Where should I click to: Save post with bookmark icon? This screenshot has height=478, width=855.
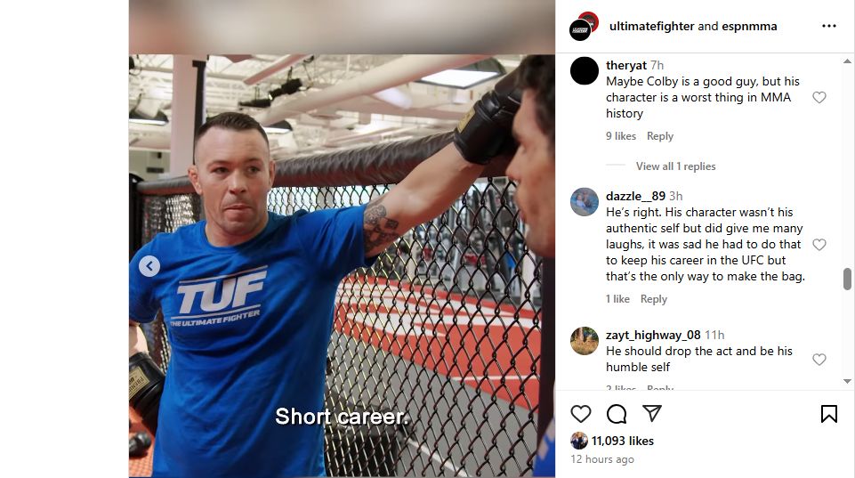(x=829, y=414)
